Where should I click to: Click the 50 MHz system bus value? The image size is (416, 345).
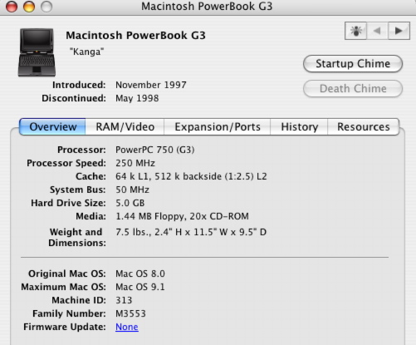(132, 190)
